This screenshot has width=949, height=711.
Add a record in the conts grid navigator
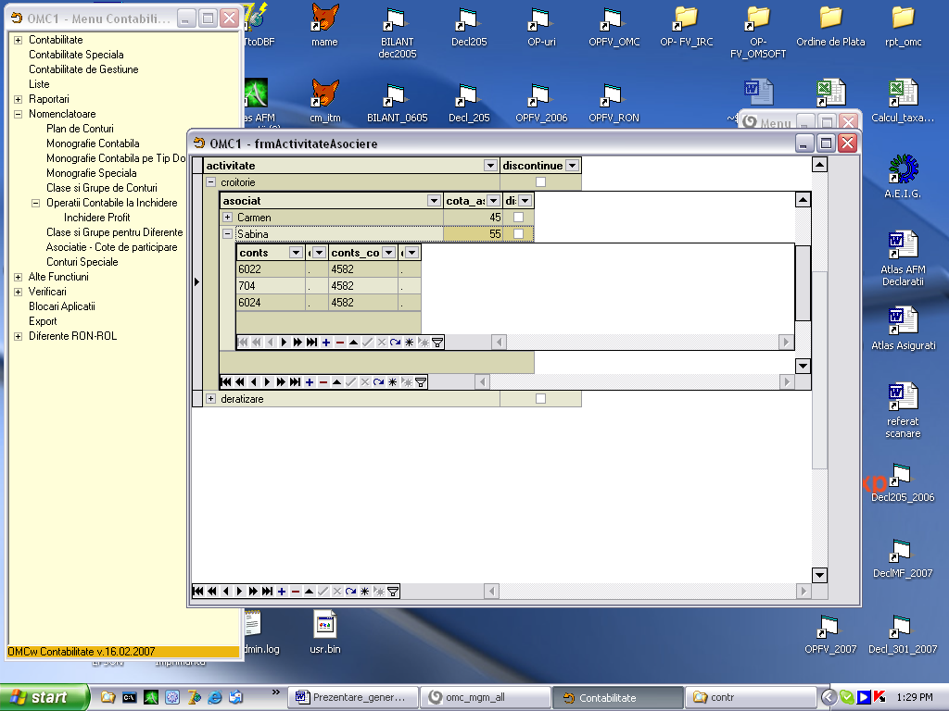(x=325, y=343)
